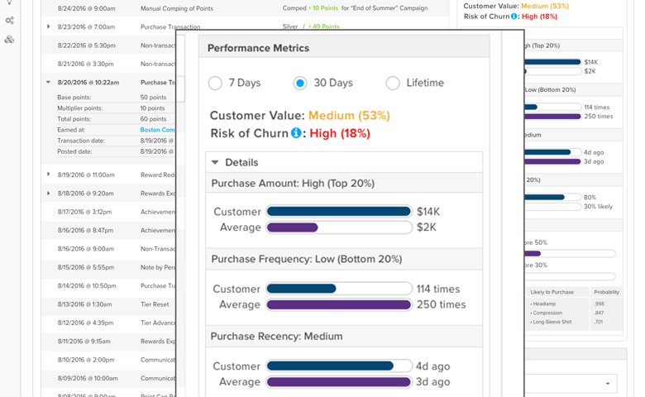The image size is (645, 397).
Task: Collapse the expanded 8/20/2016 10:22am row
Action: (x=49, y=82)
